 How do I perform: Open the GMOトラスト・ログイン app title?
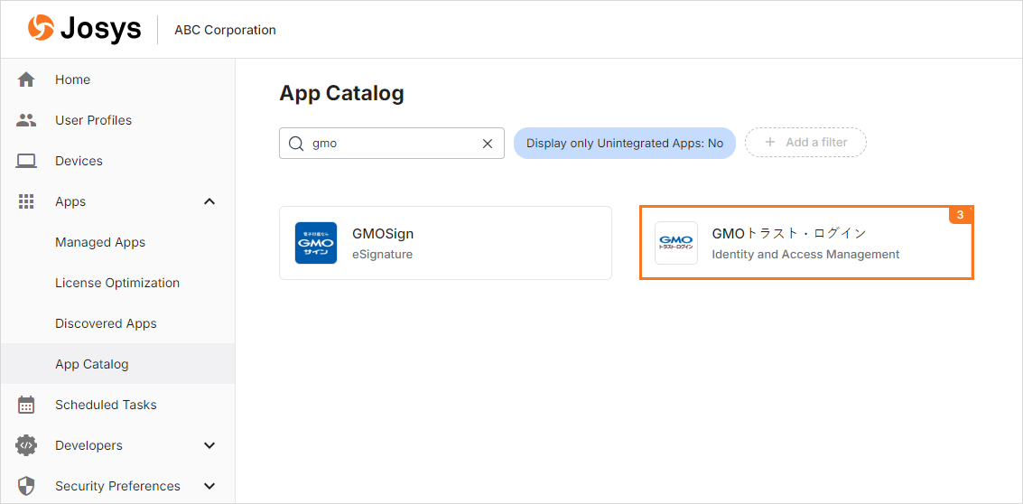[789, 233]
